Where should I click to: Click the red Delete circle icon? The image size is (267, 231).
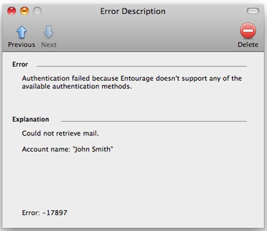click(x=248, y=30)
